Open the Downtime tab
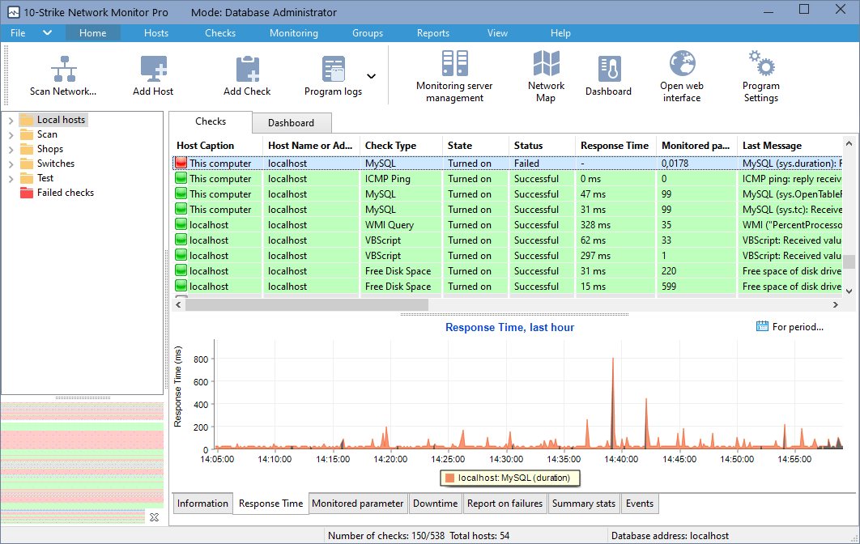The image size is (860, 544). pos(436,504)
